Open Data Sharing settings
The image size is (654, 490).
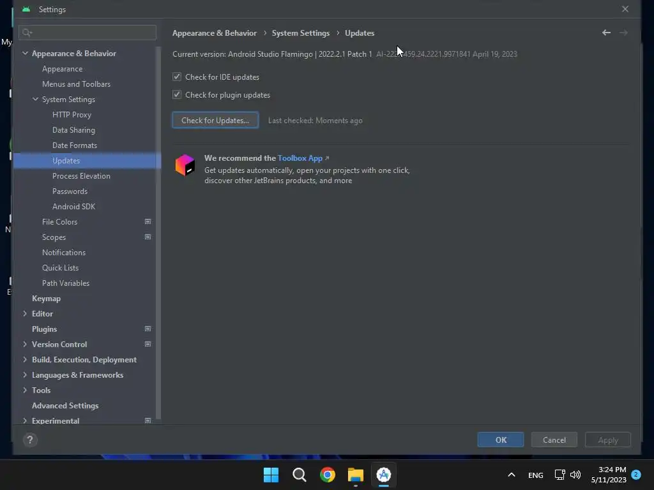click(73, 130)
